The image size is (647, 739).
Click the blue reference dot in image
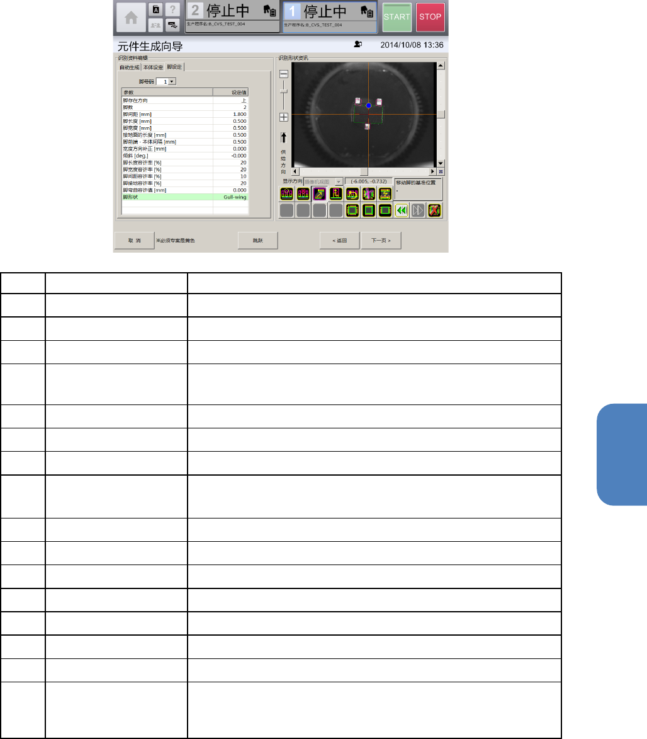(369, 106)
